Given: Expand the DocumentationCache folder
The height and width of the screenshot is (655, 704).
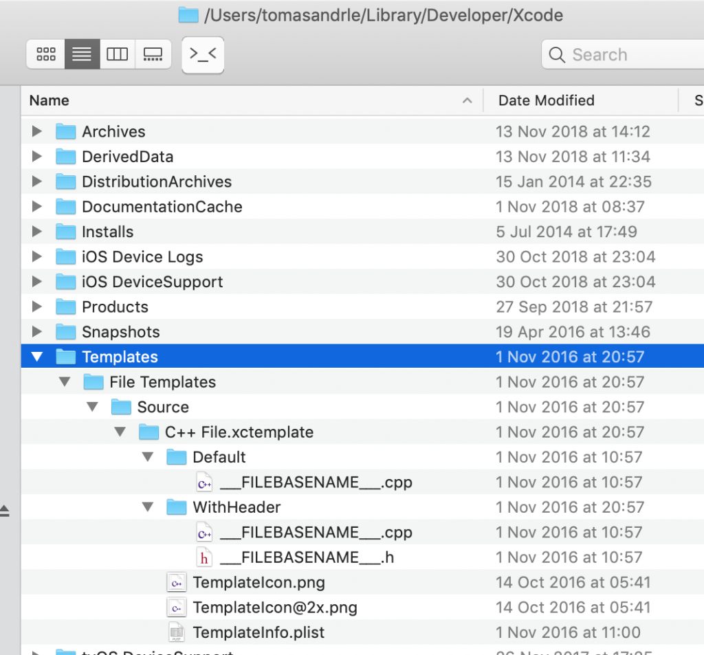Looking at the screenshot, I should (x=37, y=206).
